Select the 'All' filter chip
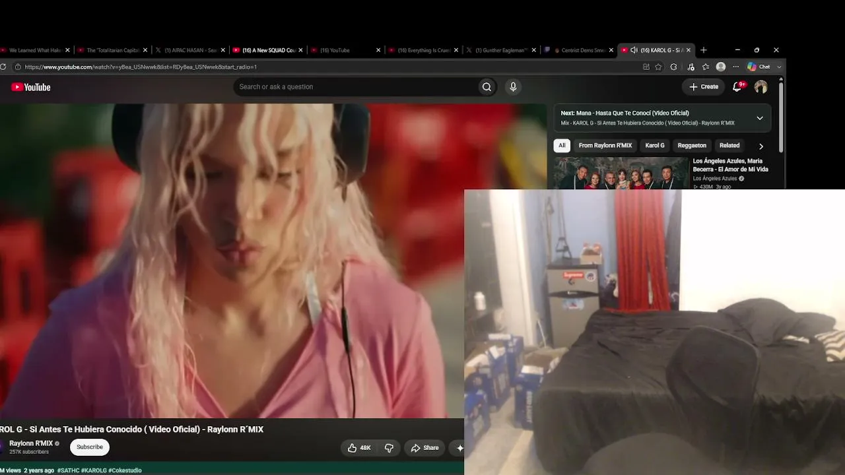This screenshot has height=475, width=845. pyautogui.click(x=562, y=145)
